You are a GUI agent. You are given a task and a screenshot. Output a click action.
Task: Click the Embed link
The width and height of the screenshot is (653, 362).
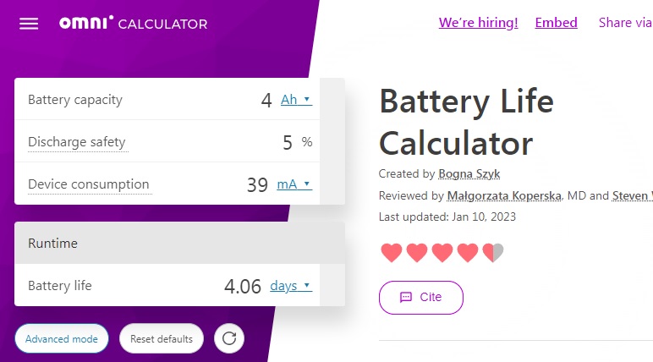[556, 23]
